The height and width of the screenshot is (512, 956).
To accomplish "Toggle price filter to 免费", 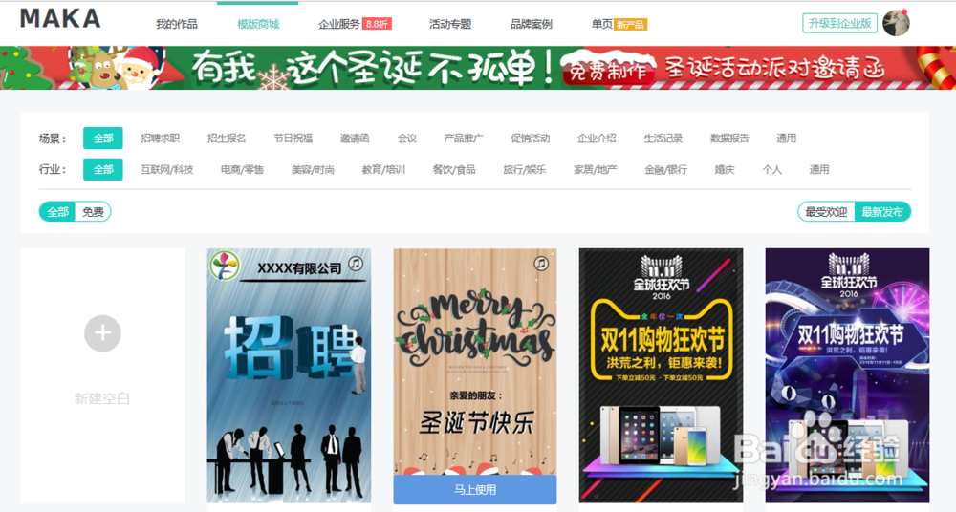I will pyautogui.click(x=93, y=211).
